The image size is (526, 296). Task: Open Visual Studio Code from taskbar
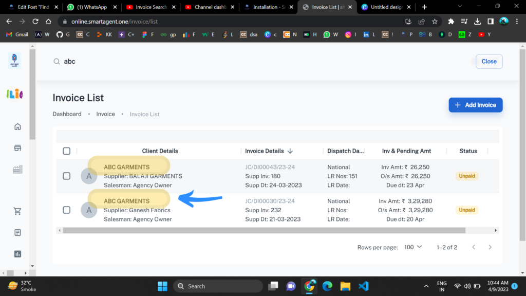(x=364, y=286)
